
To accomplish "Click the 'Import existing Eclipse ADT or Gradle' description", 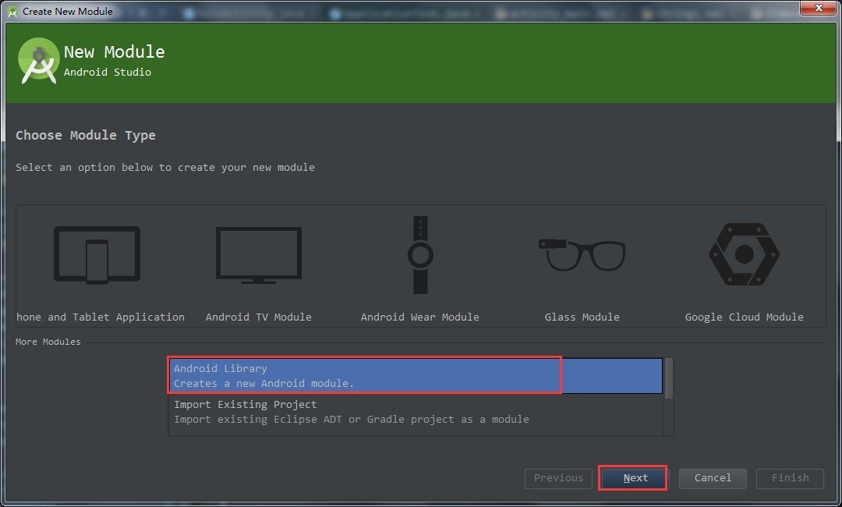I will pyautogui.click(x=351, y=420).
